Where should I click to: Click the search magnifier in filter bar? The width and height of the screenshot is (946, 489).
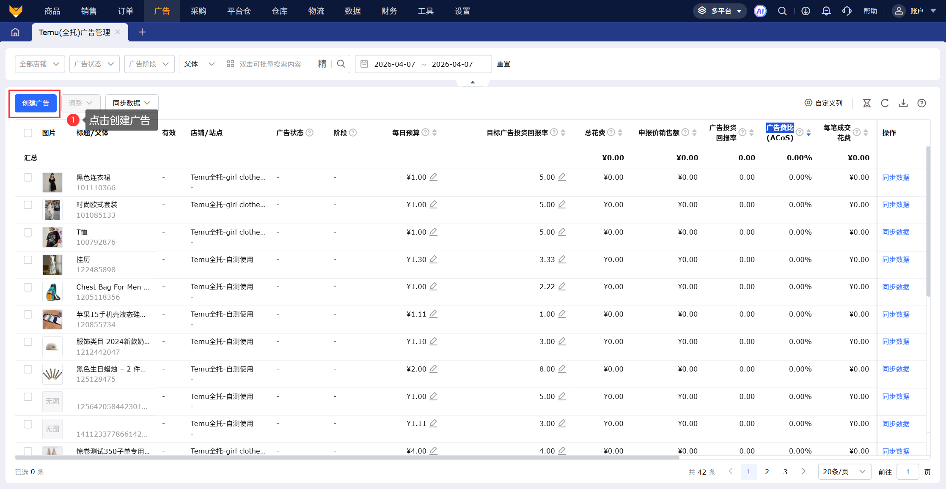coord(341,64)
